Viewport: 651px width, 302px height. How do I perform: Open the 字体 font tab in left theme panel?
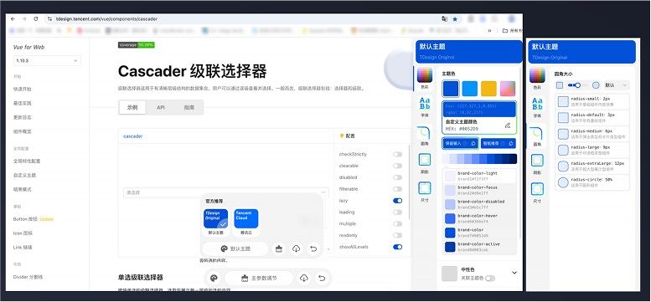tap(424, 107)
